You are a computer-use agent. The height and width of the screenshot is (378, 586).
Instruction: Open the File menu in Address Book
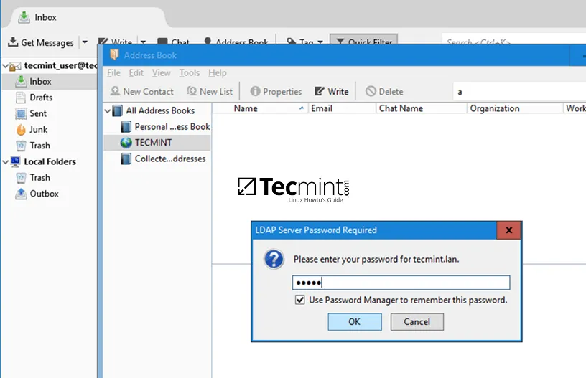click(x=113, y=72)
